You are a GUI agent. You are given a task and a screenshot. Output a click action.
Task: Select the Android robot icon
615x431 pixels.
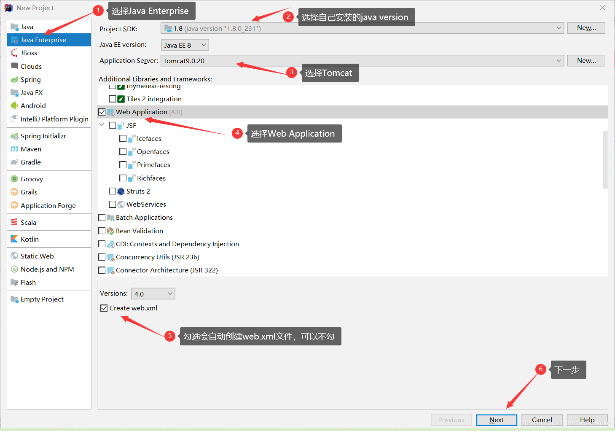pyautogui.click(x=14, y=105)
